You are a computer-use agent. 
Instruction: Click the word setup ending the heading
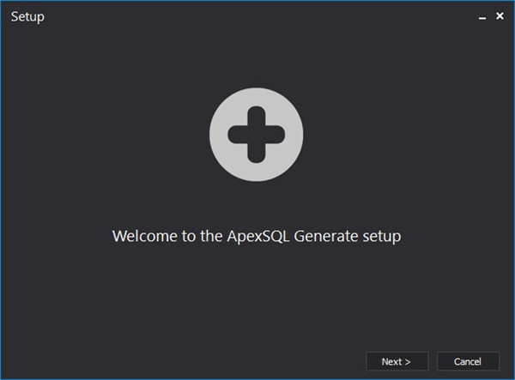click(x=383, y=235)
